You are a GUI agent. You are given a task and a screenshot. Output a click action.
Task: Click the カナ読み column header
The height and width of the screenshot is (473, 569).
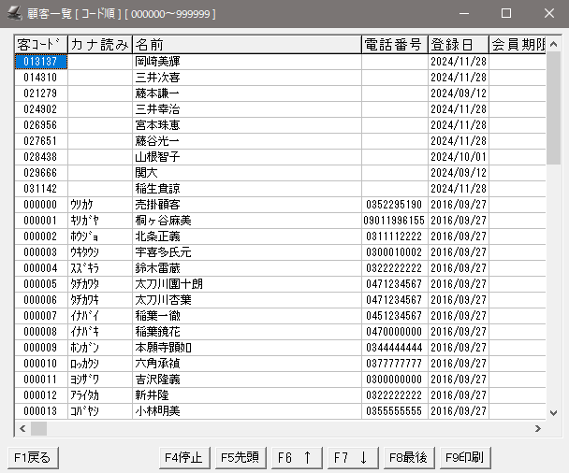99,45
